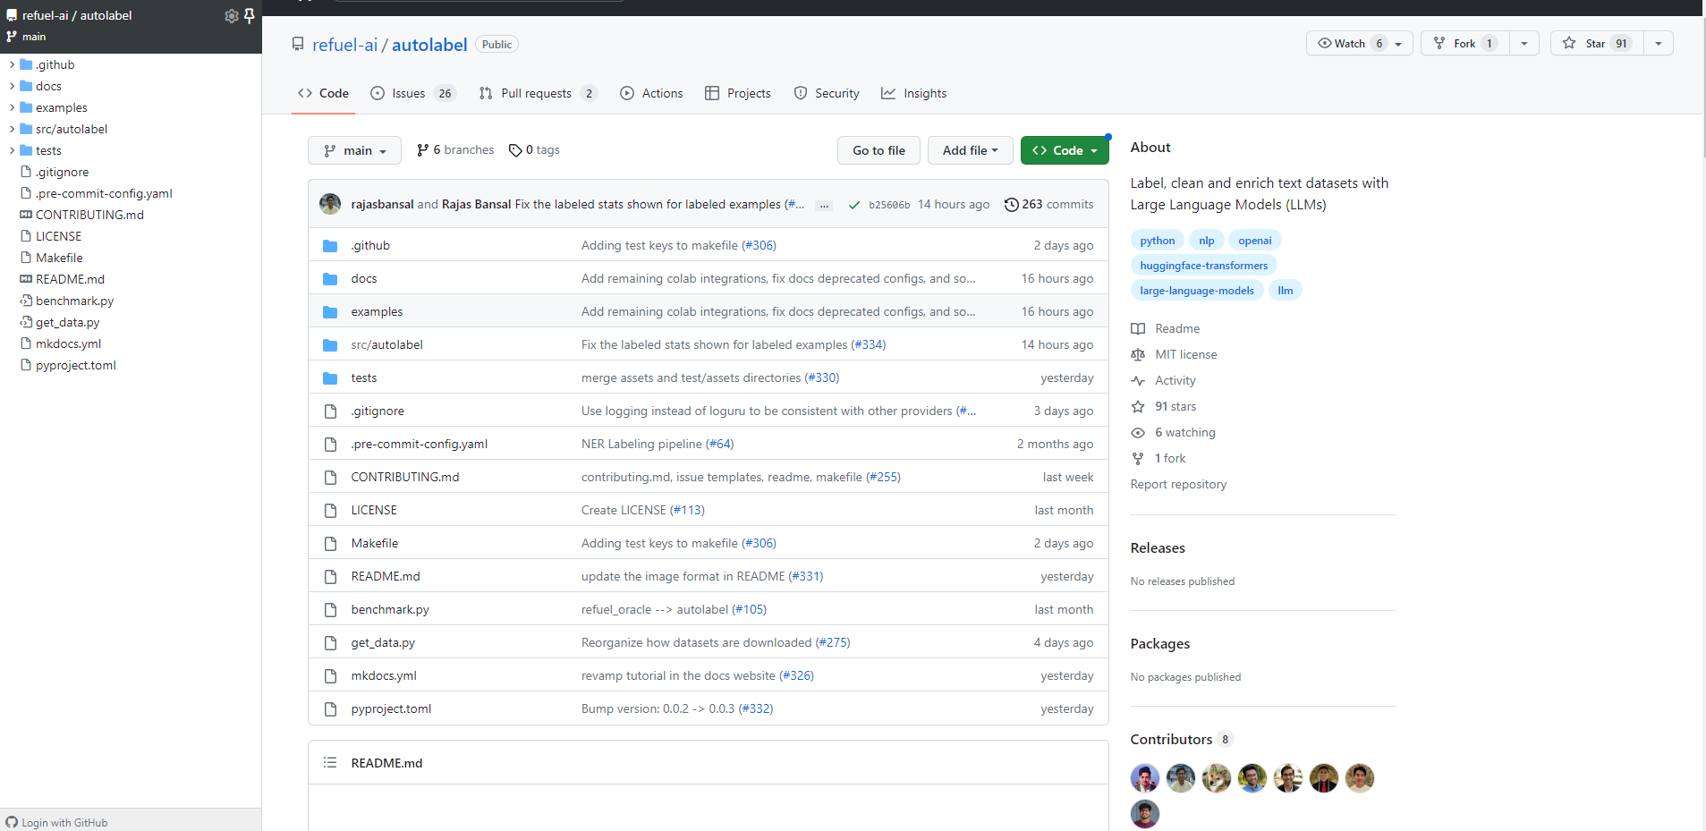Open the Report repository link
The image size is (1706, 831).
point(1178,484)
